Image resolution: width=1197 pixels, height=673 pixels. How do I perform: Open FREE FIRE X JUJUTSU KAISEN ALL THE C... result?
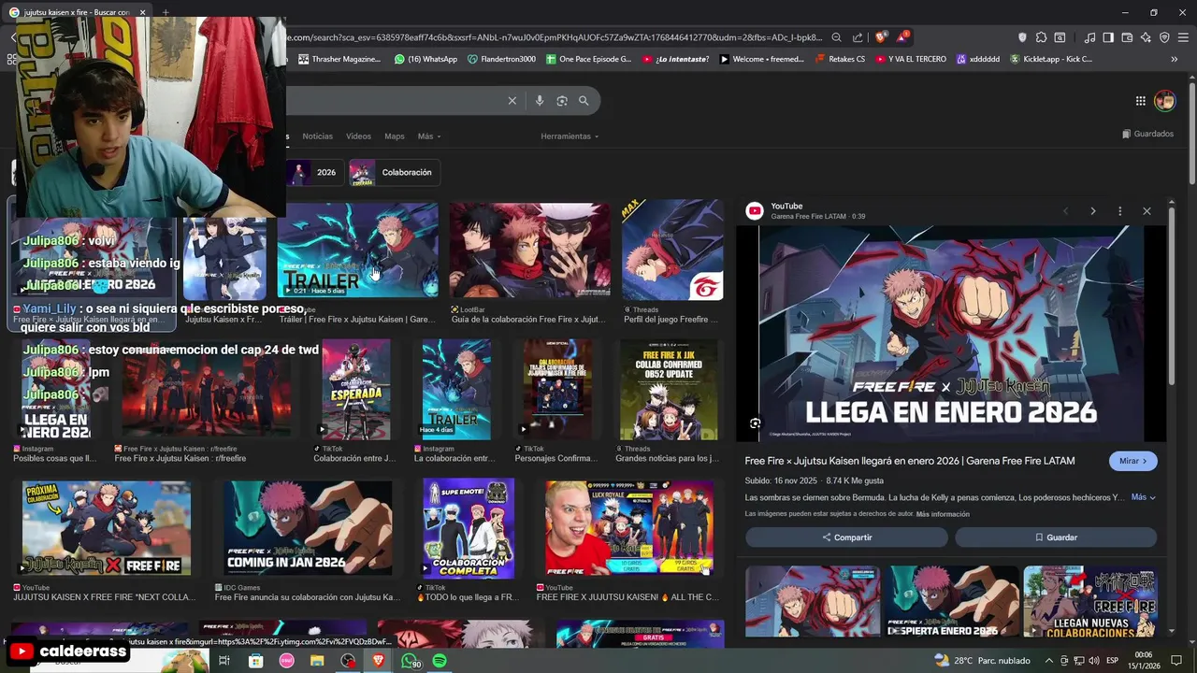pos(629,529)
